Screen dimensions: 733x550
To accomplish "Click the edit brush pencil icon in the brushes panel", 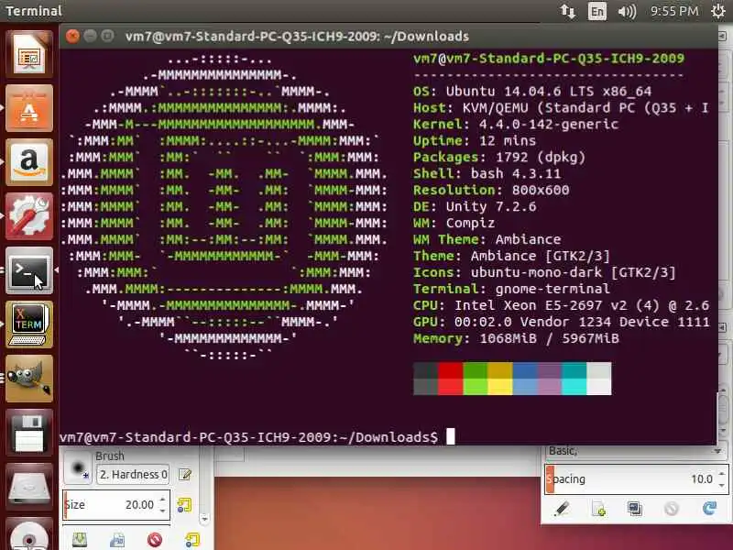I will 561,509.
